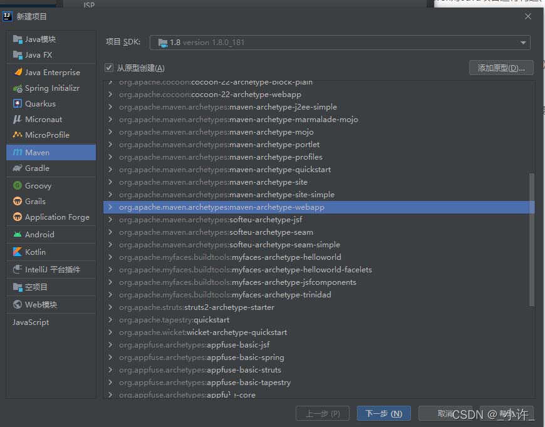545x427 pixels.
Task: Click the Grails orange icon
Action: coord(18,201)
